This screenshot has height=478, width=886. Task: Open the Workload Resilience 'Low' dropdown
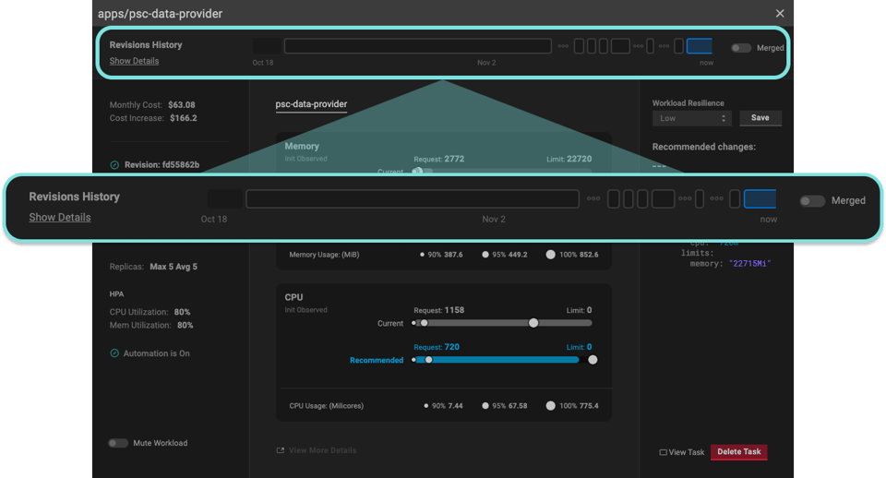(692, 118)
